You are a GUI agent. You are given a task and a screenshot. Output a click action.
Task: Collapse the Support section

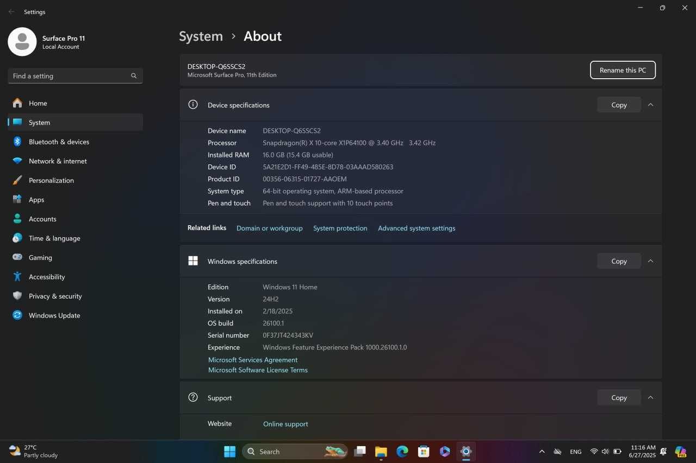point(650,397)
